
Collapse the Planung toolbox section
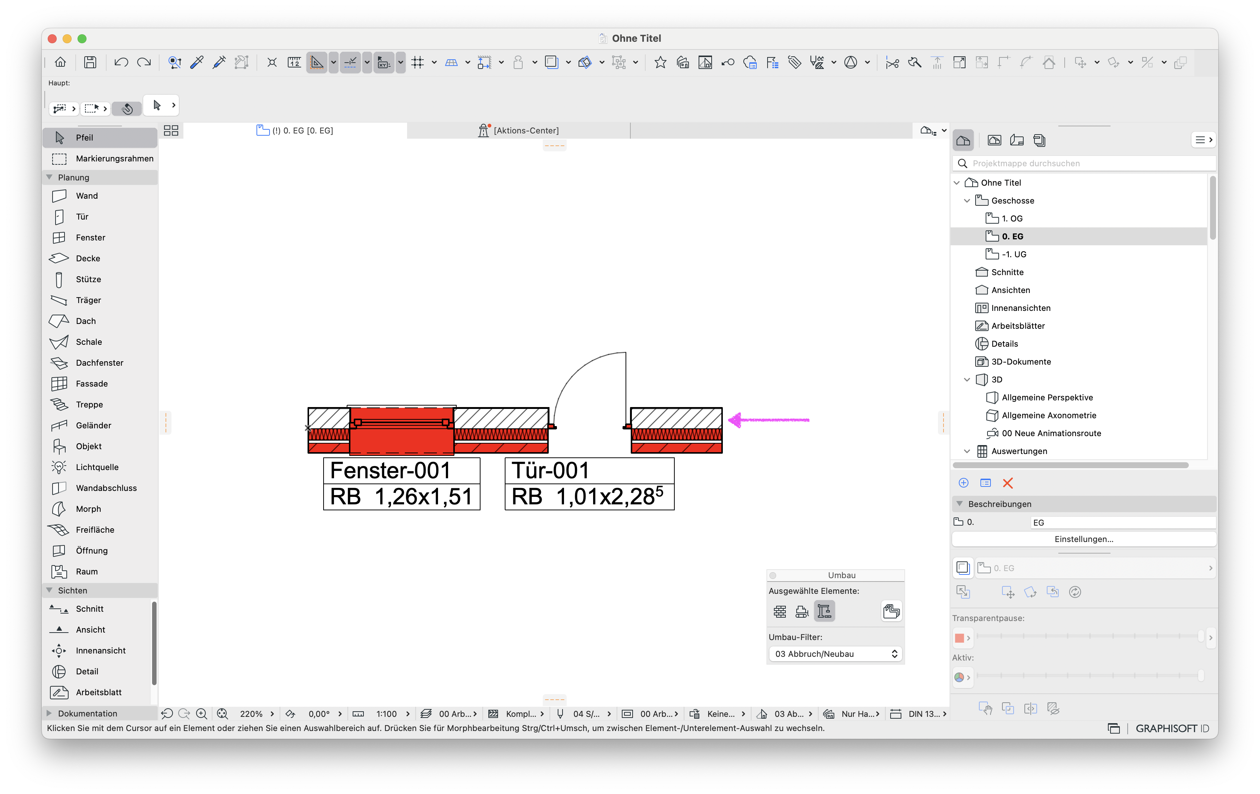click(x=50, y=177)
